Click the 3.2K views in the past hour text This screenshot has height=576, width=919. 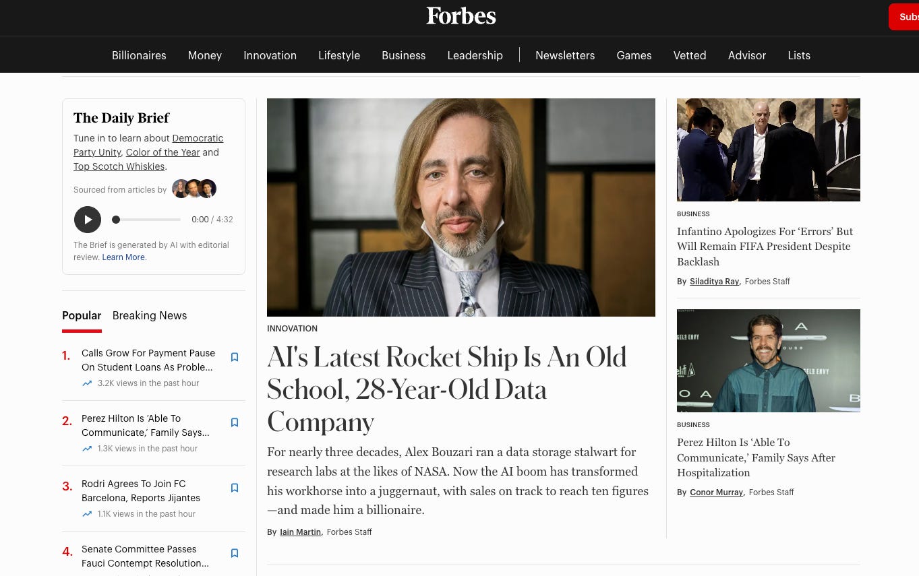148,383
